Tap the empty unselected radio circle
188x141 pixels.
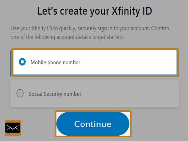coord(20,93)
